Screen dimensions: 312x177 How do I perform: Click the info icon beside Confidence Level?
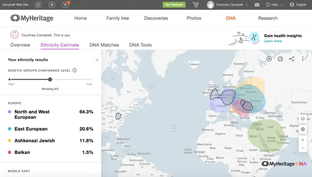click(74, 70)
